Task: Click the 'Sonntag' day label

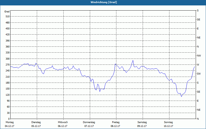Action: (168, 122)
